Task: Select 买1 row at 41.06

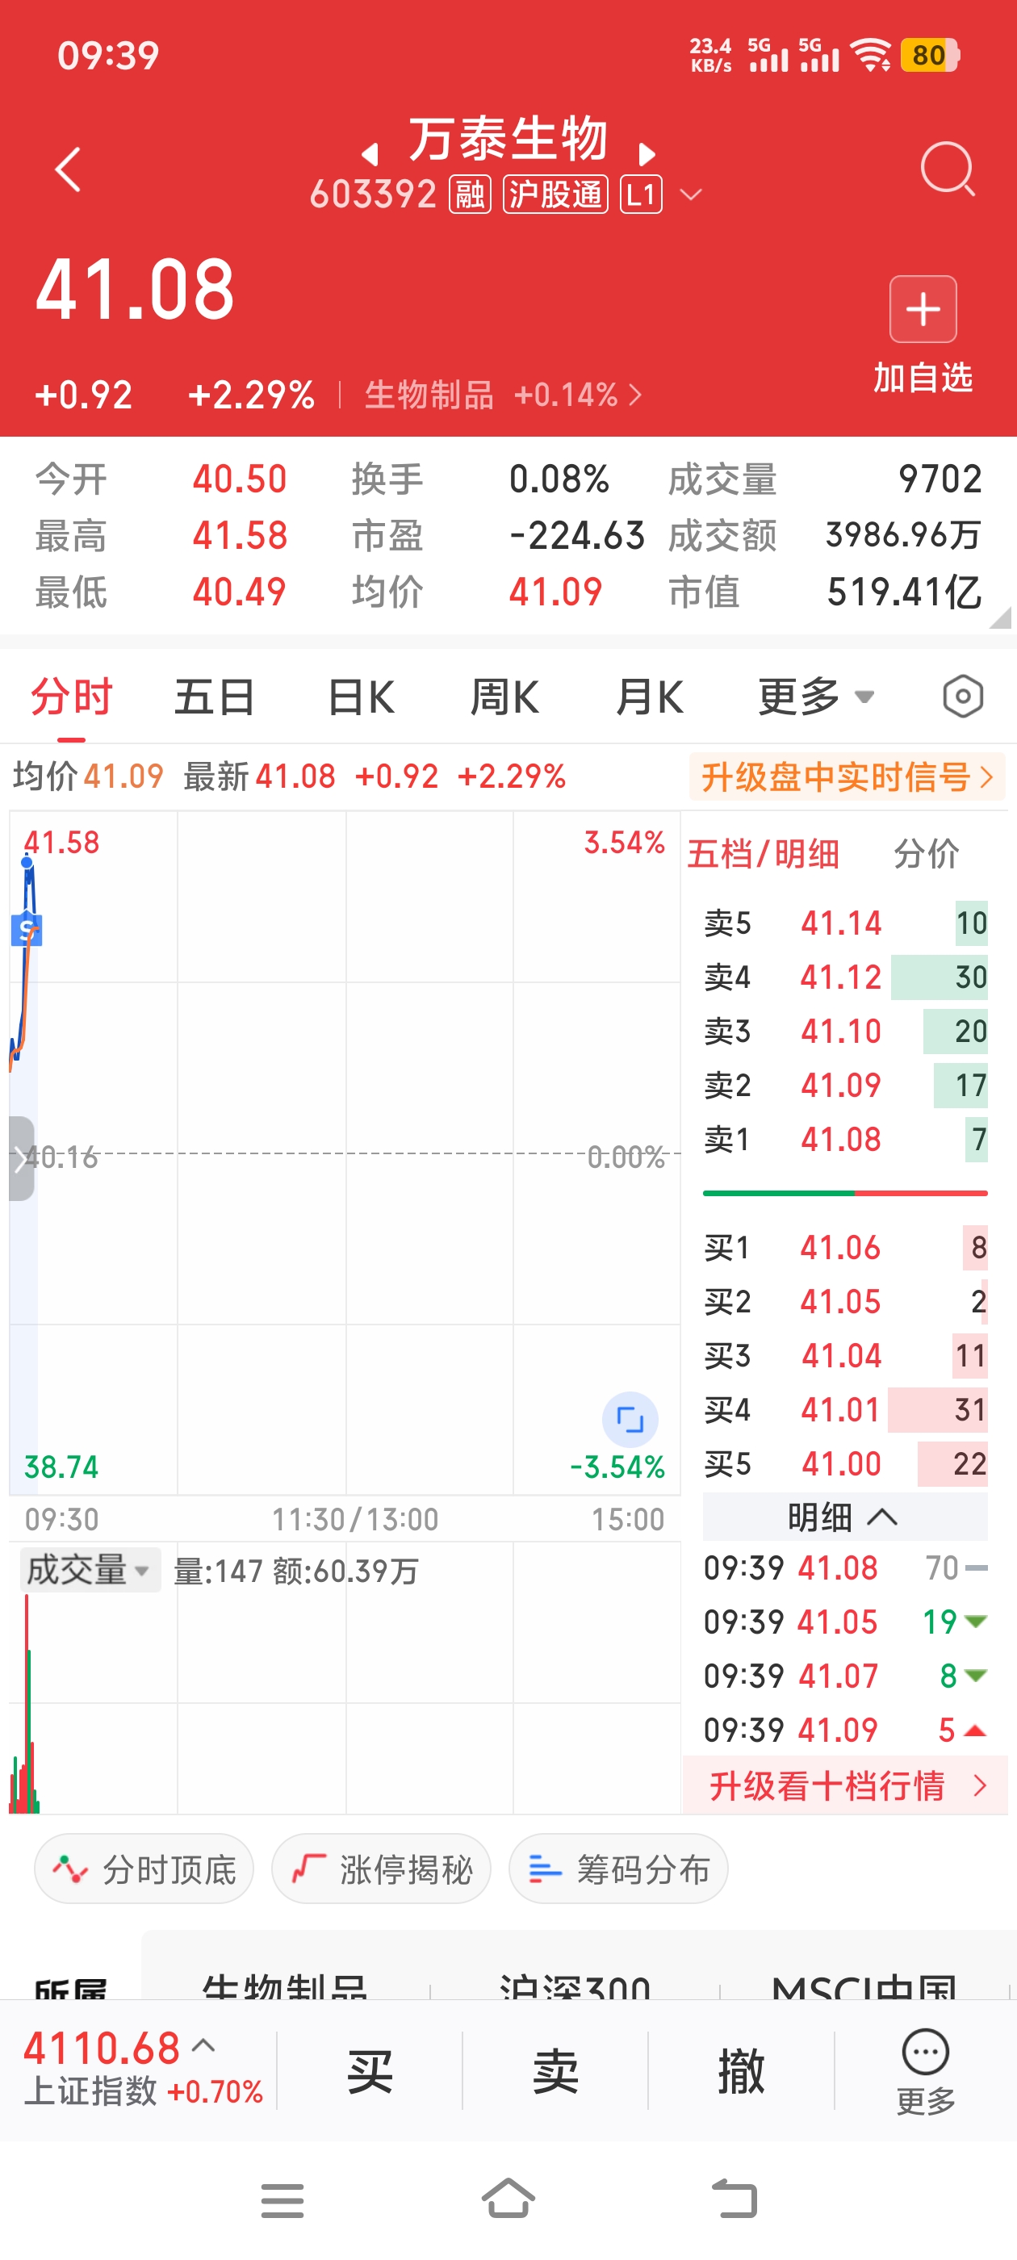Action: click(x=845, y=1248)
